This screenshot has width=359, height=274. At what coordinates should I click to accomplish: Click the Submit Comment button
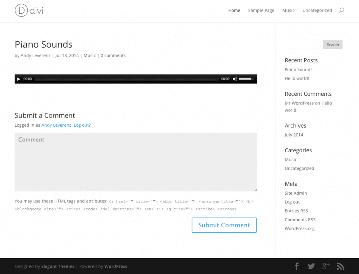[x=224, y=225]
